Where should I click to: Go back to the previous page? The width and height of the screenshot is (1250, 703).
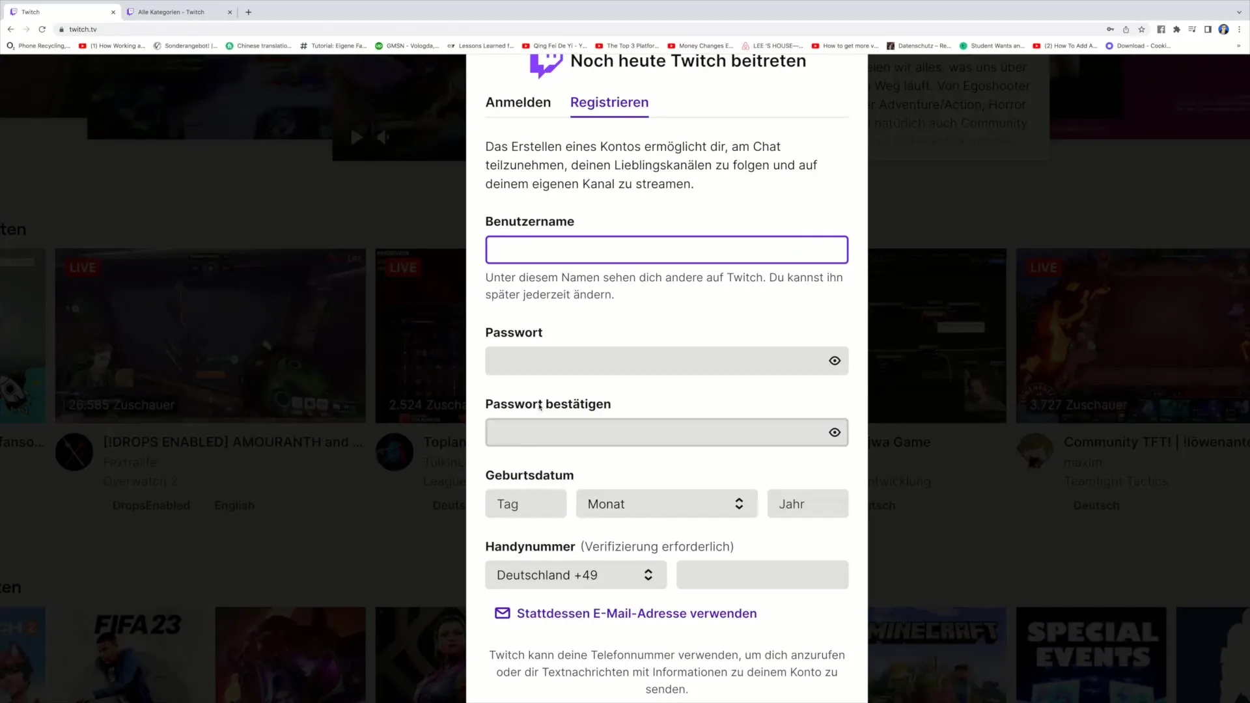(10, 29)
